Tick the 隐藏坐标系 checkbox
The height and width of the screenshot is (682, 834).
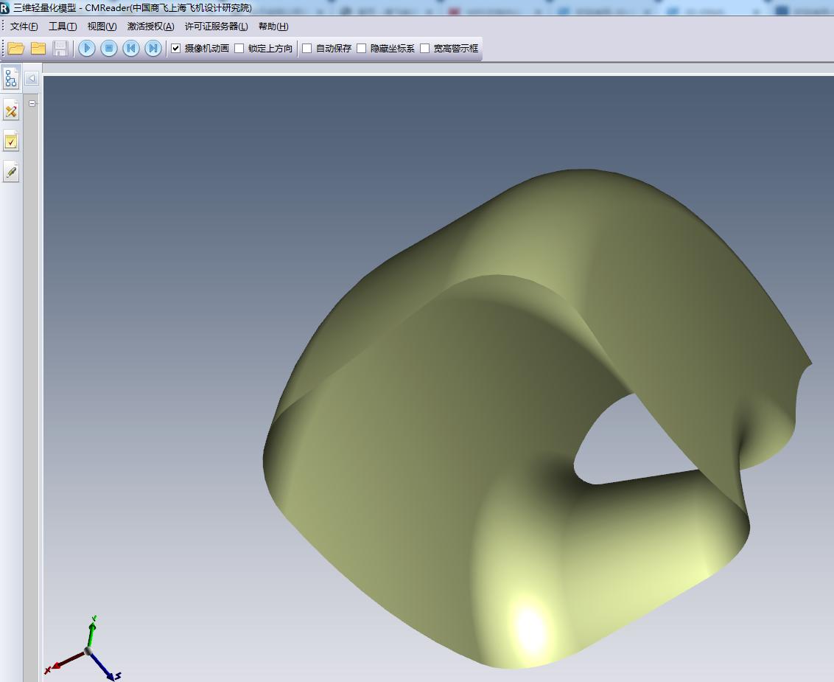(362, 49)
